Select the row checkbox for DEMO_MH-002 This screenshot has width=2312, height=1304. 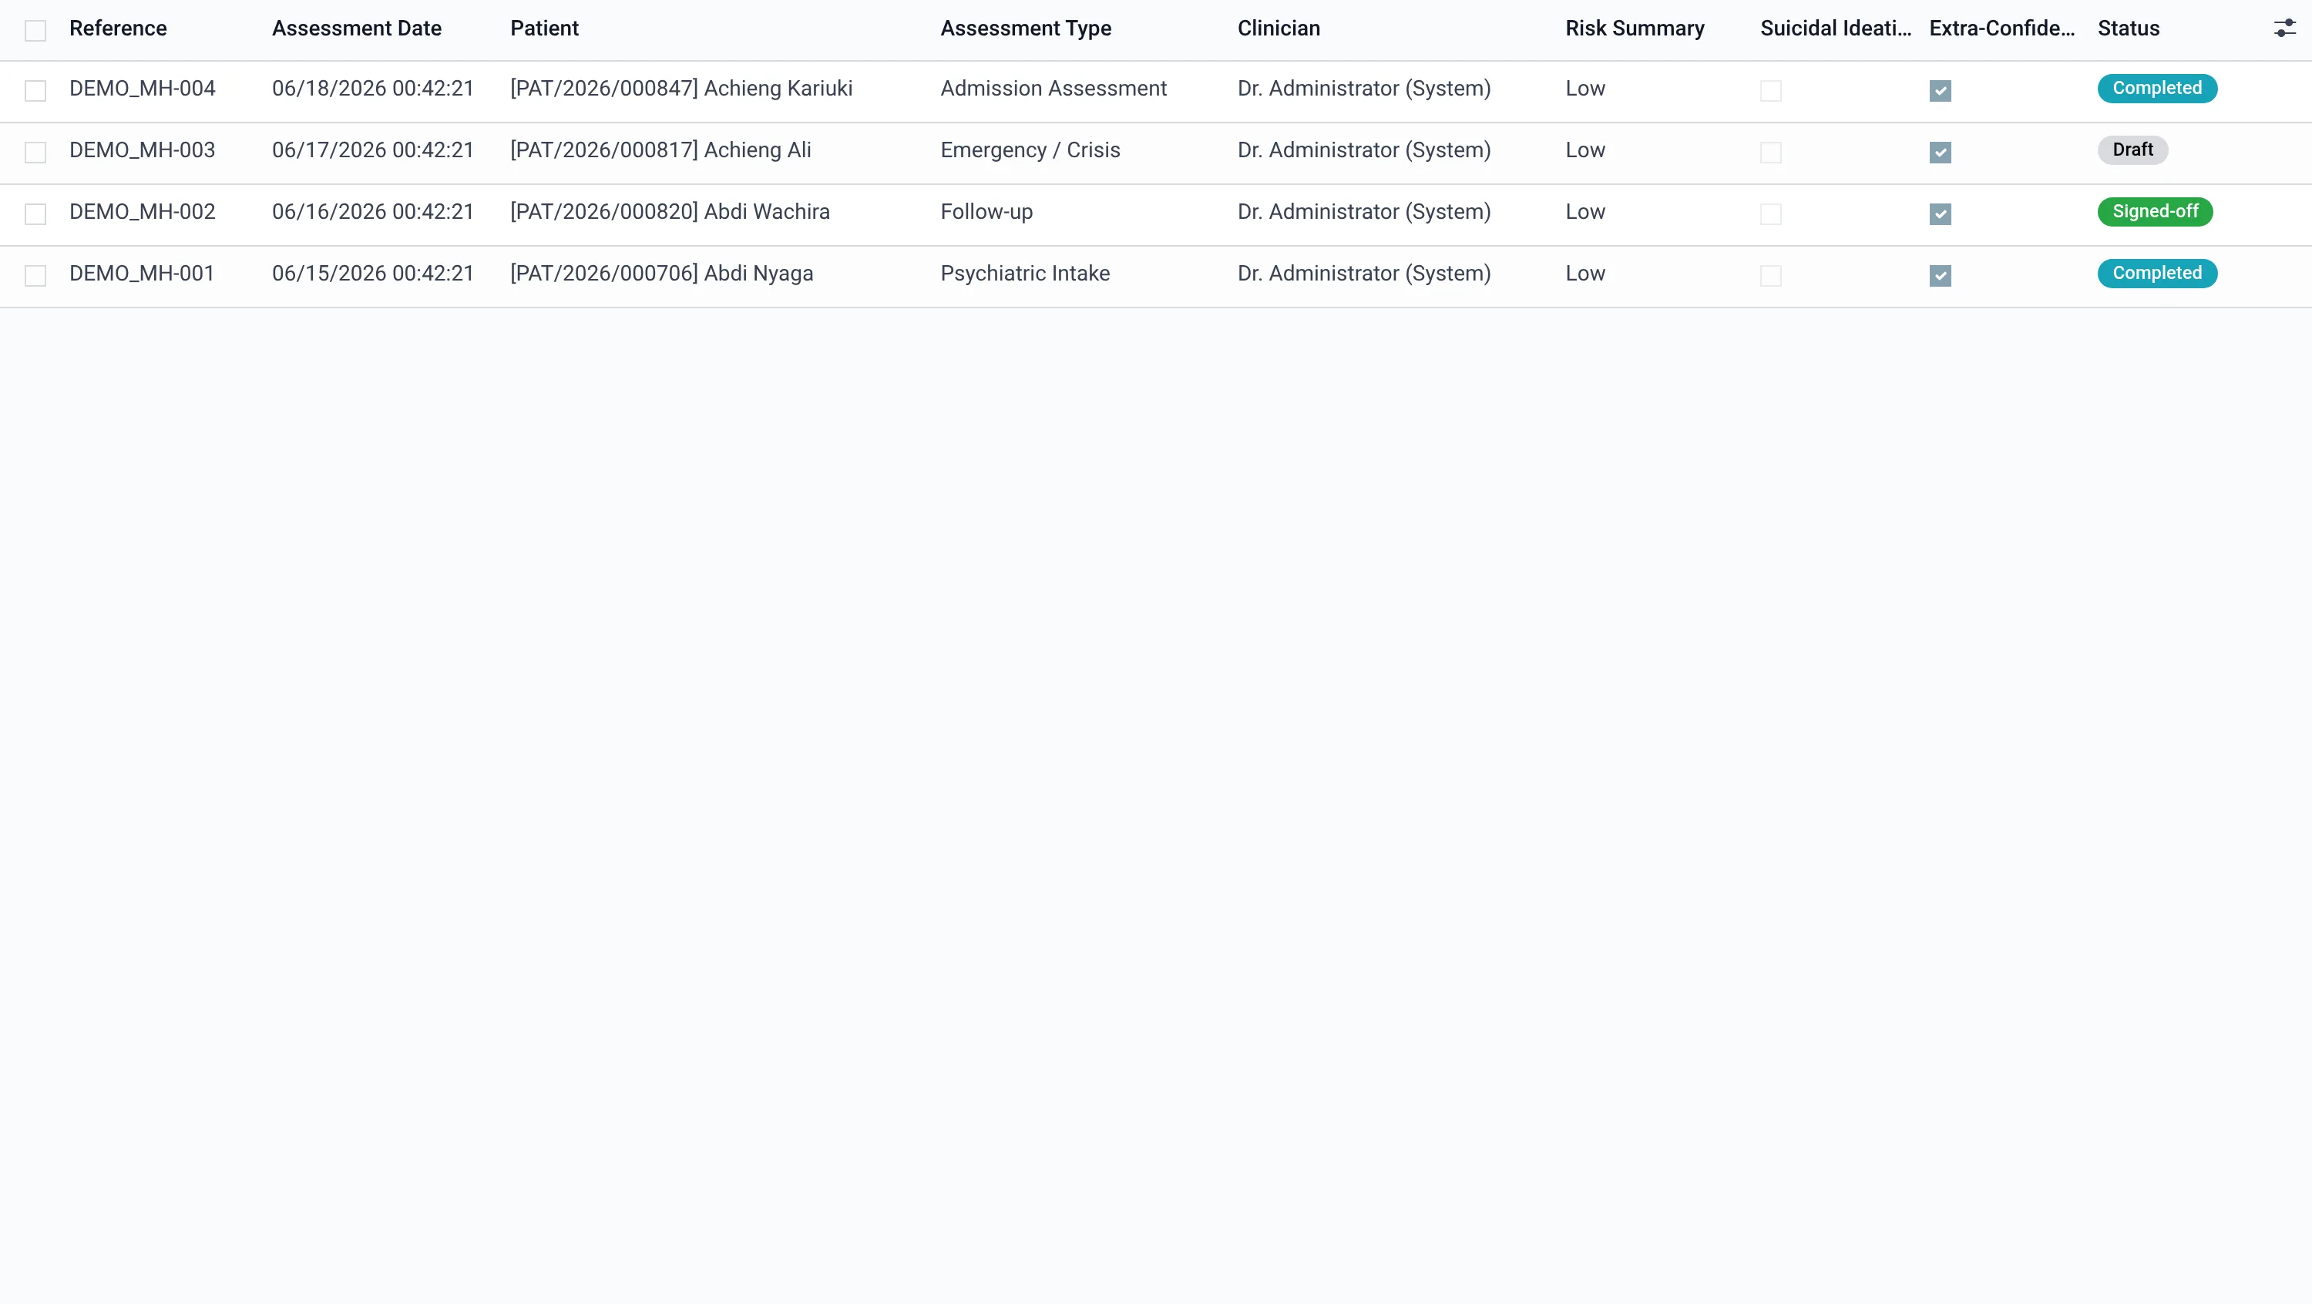pos(35,213)
